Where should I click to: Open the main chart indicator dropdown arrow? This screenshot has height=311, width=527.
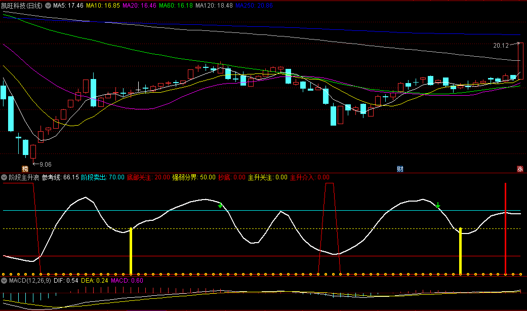click(x=48, y=6)
